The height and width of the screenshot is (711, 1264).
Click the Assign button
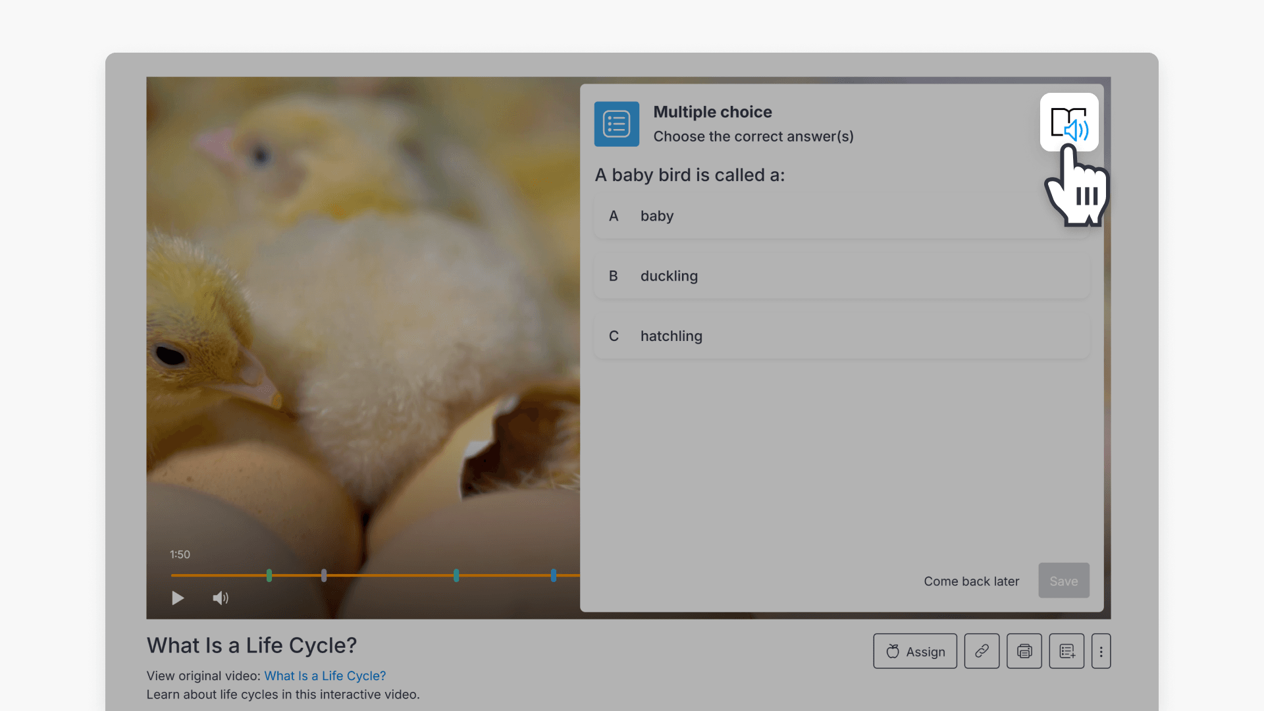(914, 651)
